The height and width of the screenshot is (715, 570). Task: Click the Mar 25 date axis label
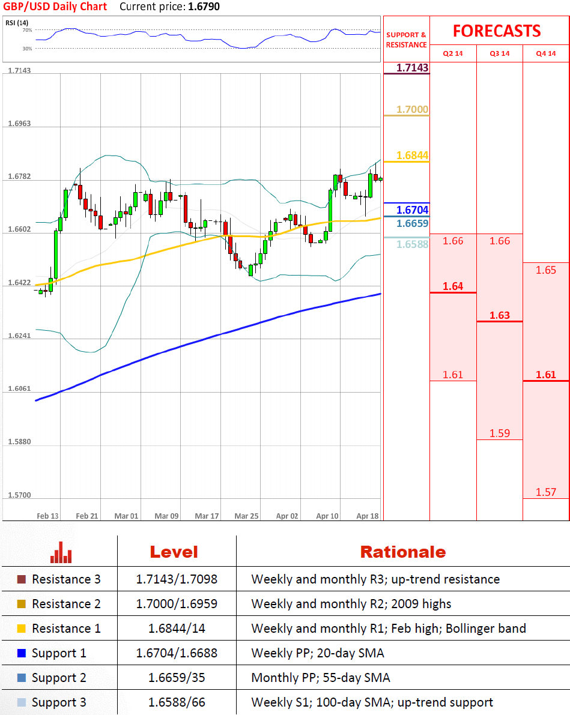point(246,516)
